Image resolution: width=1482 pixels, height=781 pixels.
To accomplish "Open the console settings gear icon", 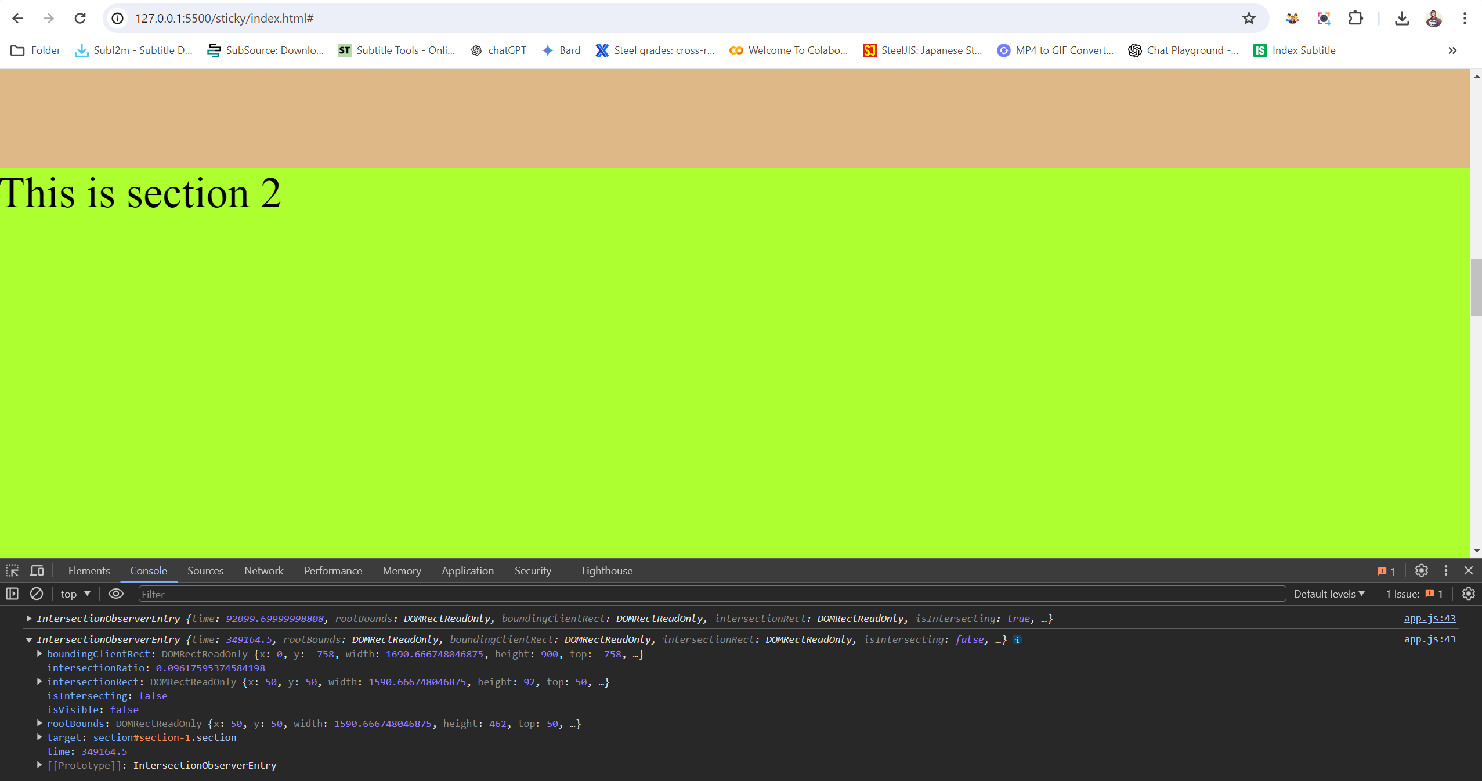I will click(x=1468, y=594).
